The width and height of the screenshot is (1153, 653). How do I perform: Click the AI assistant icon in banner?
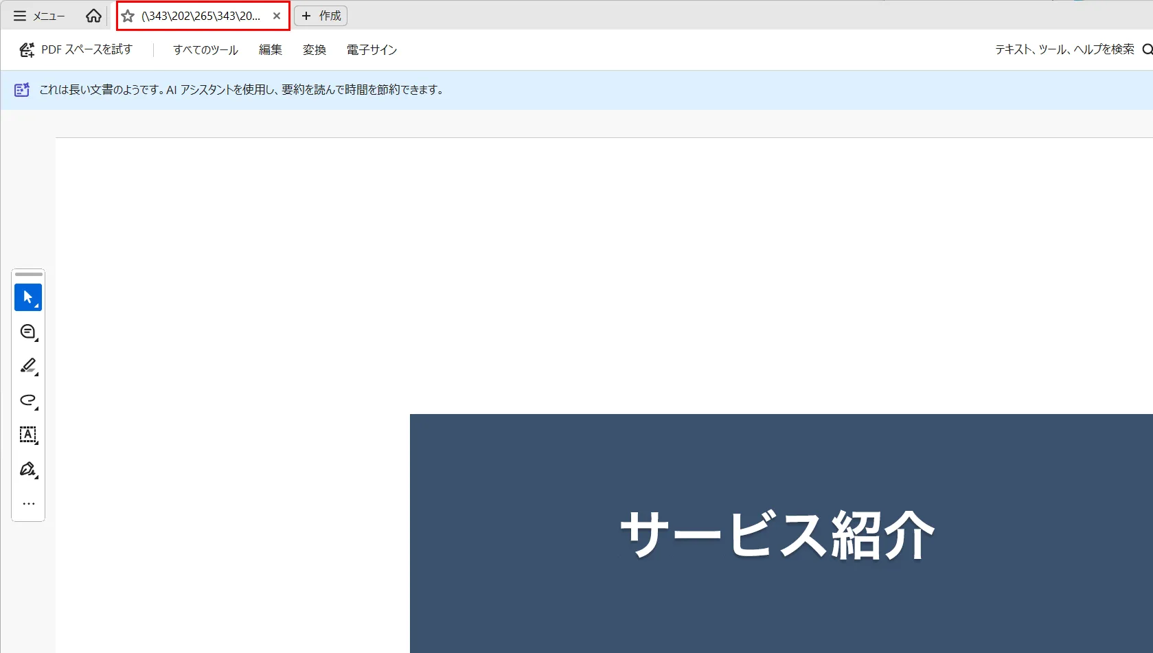point(22,90)
